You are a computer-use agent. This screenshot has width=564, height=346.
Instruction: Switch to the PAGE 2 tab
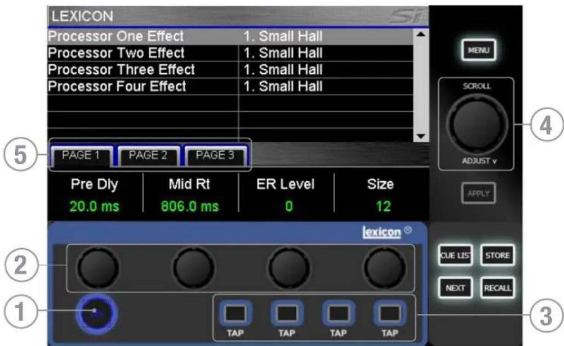[x=148, y=156]
